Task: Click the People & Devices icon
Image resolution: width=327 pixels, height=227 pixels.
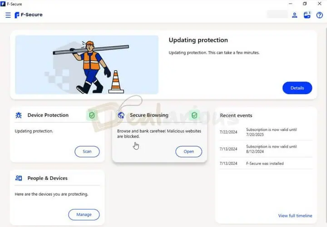Action: [x=19, y=178]
